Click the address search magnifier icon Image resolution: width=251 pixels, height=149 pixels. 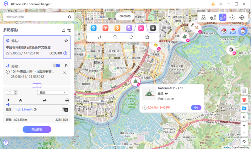pyautogui.click(x=70, y=17)
